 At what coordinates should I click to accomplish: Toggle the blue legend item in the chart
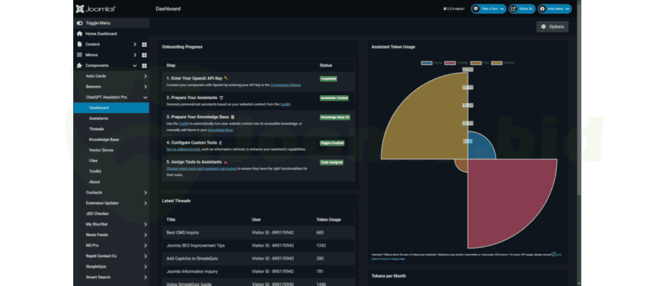426,63
